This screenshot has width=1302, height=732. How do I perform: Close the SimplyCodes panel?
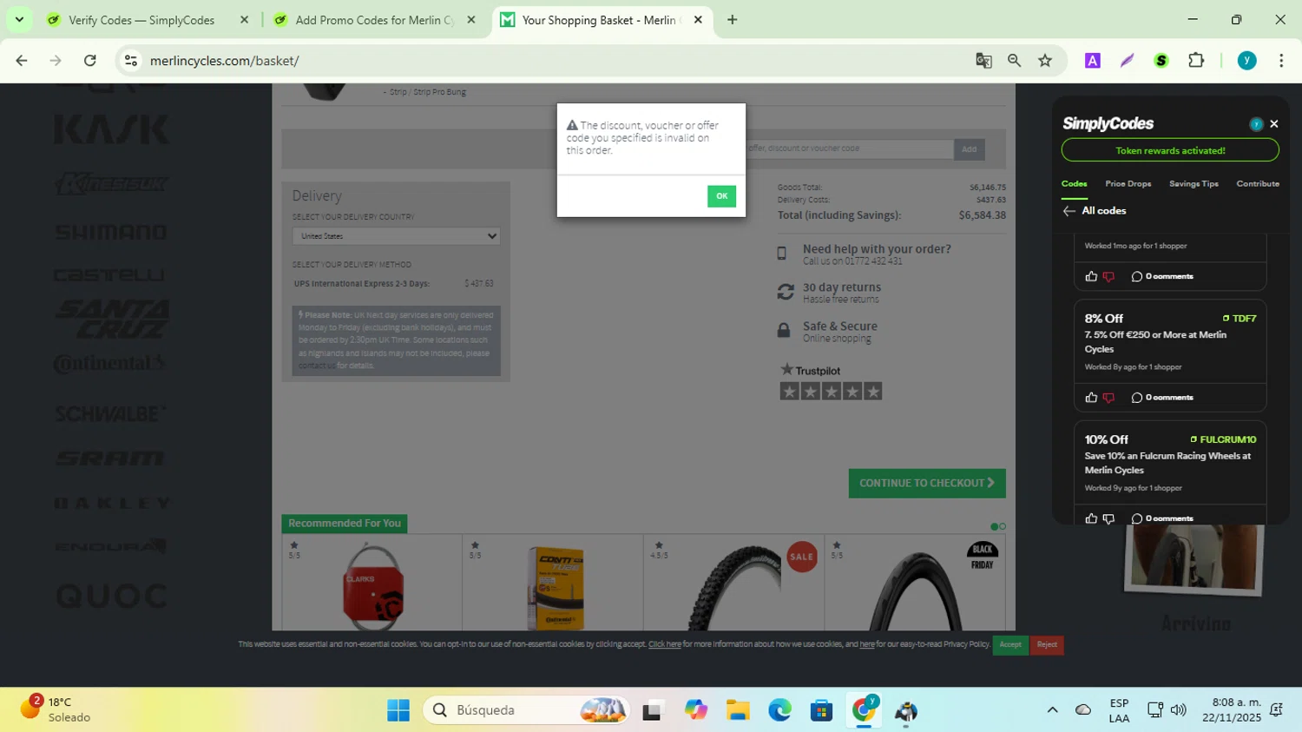pos(1274,124)
